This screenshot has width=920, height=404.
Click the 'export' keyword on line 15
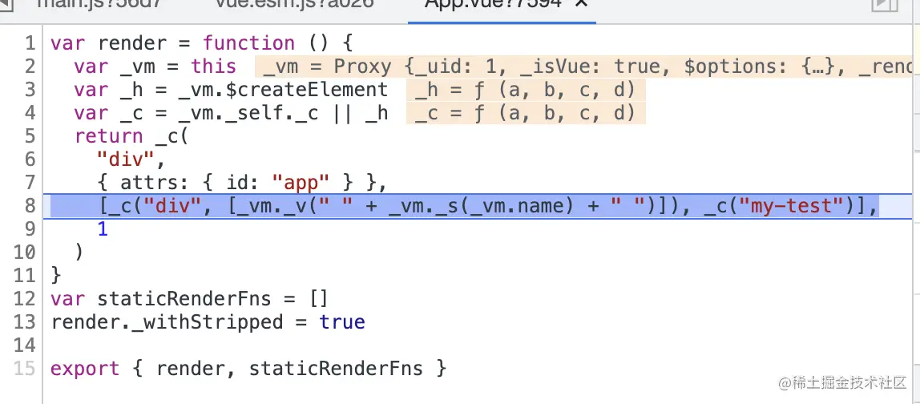click(85, 369)
